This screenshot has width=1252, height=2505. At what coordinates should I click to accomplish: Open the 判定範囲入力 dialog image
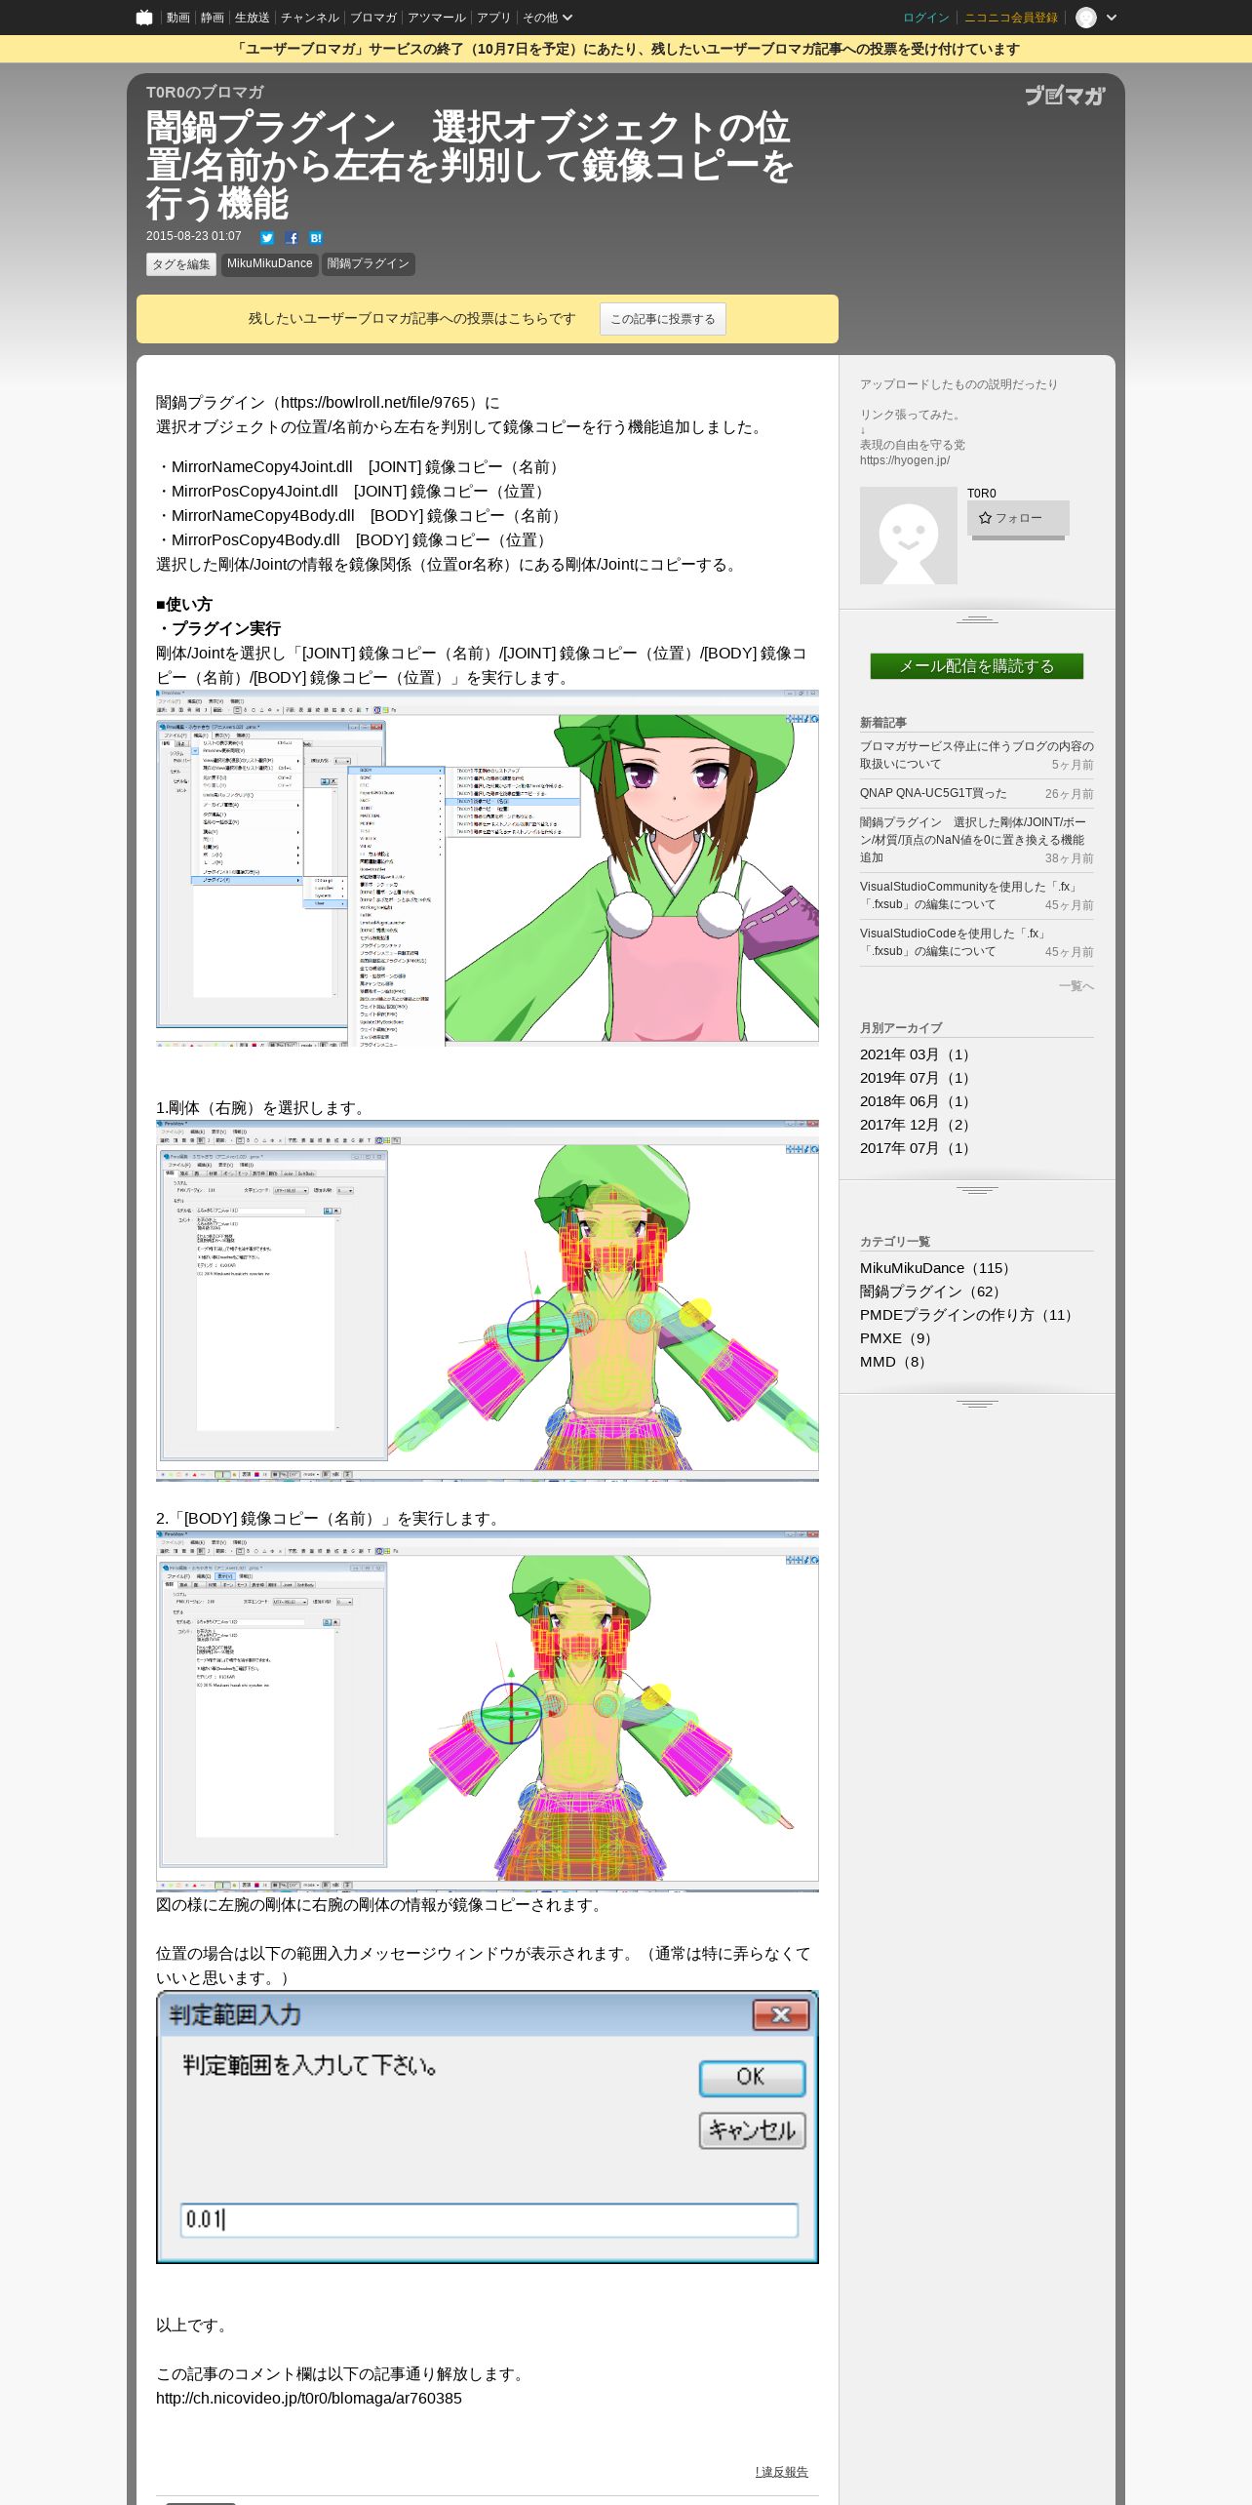pos(488,2127)
